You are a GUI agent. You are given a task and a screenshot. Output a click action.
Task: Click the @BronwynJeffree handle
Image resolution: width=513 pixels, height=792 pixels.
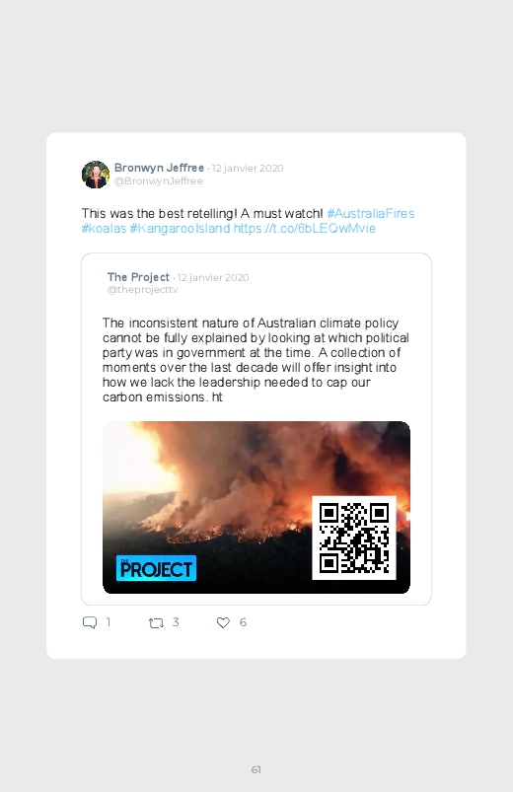(159, 180)
